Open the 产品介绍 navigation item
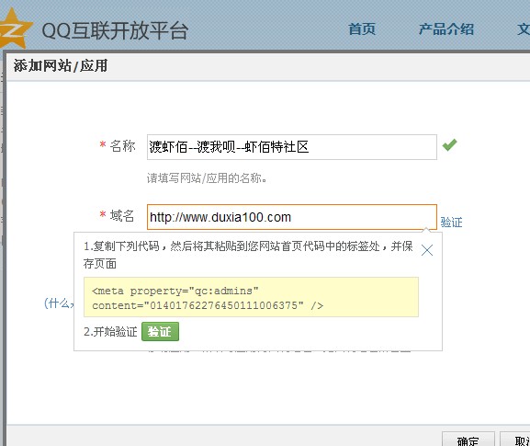 click(446, 29)
